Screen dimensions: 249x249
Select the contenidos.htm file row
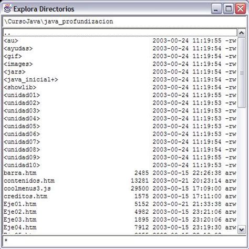tap(120, 181)
